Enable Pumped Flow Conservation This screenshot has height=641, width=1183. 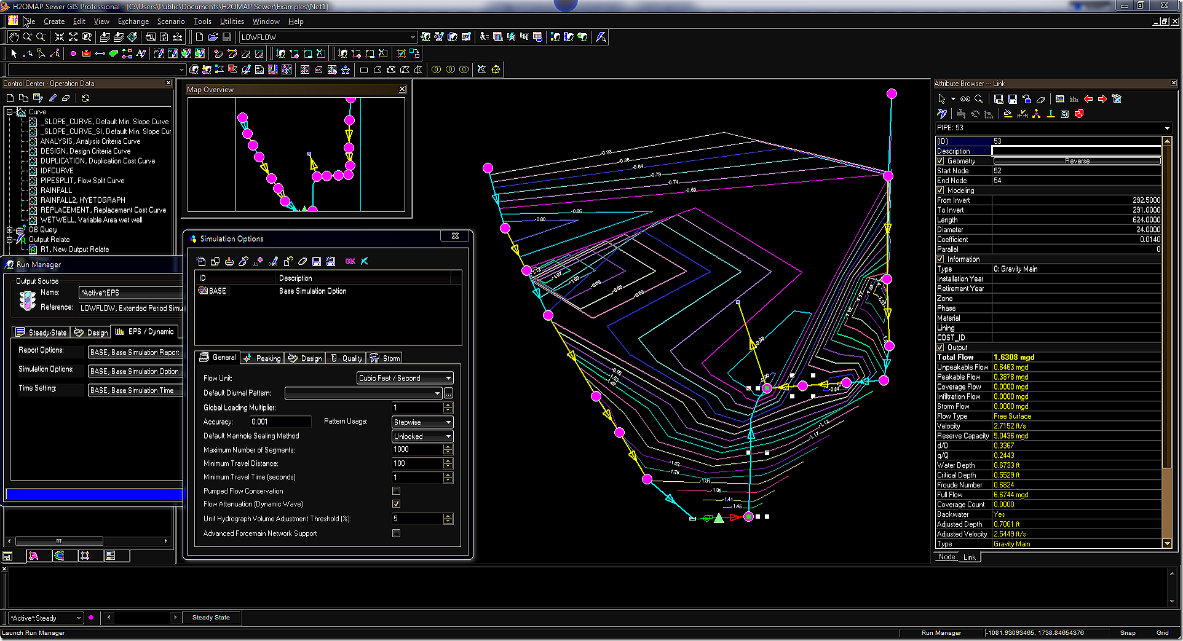point(396,491)
